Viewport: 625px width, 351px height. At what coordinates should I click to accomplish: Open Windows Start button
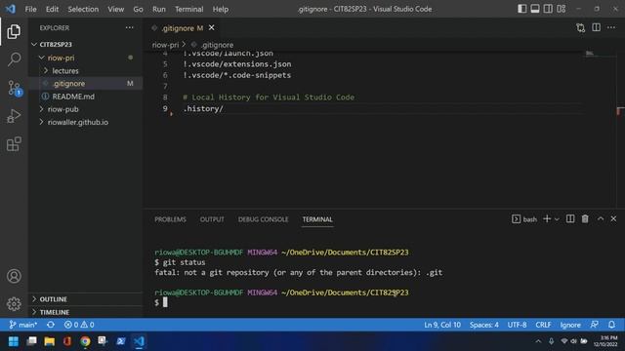tap(13, 341)
